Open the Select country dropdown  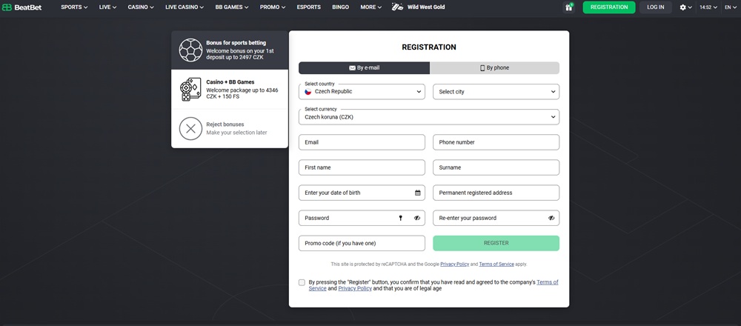pos(362,92)
